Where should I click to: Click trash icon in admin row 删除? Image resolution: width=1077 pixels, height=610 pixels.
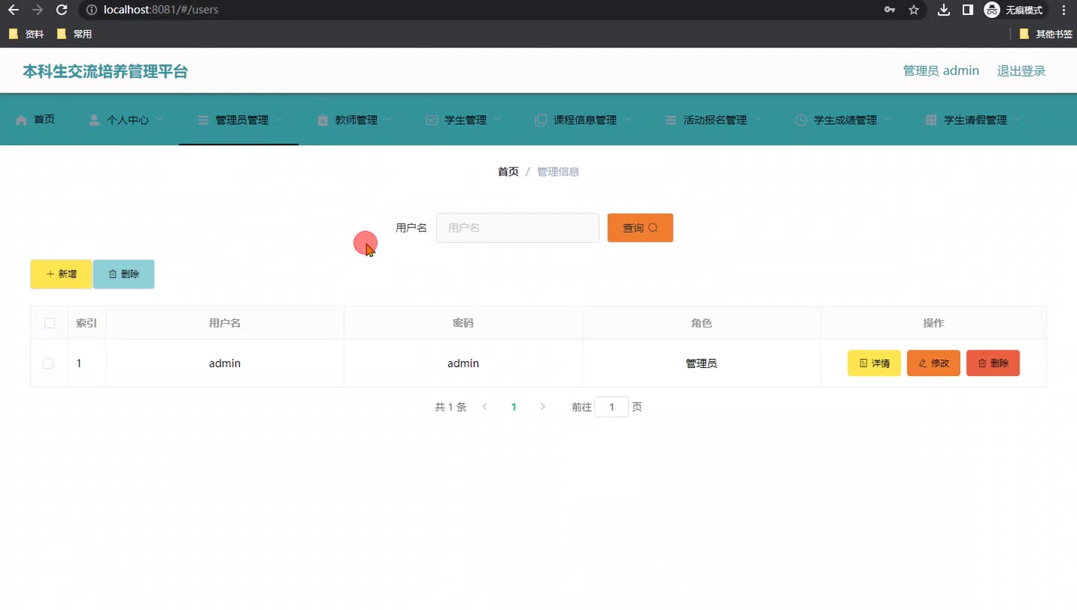coord(983,363)
